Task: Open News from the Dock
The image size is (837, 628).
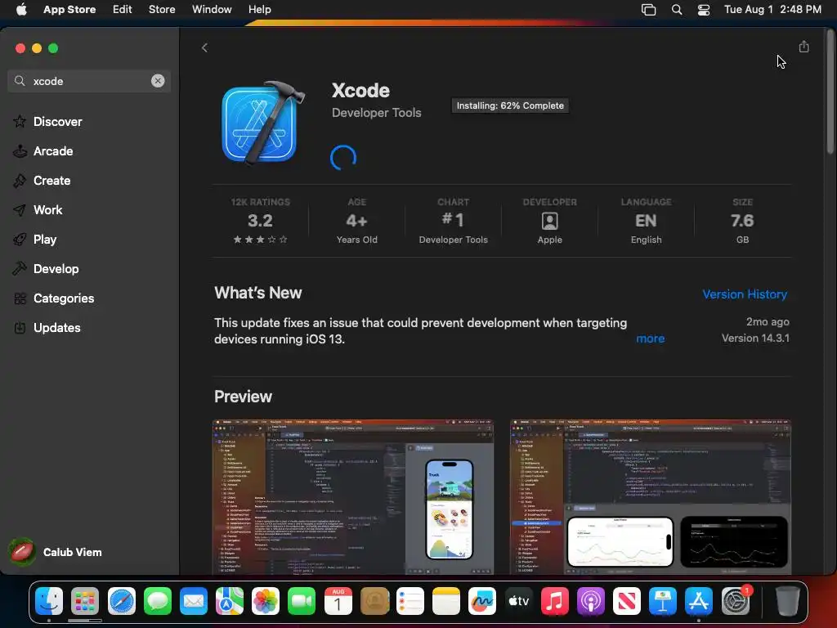Action: point(627,601)
